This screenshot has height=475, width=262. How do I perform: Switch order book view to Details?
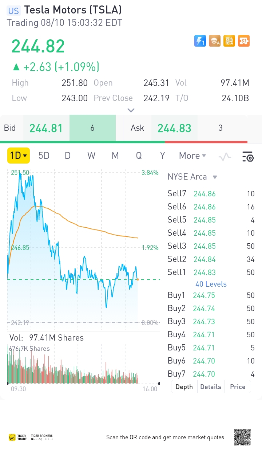coord(211,387)
